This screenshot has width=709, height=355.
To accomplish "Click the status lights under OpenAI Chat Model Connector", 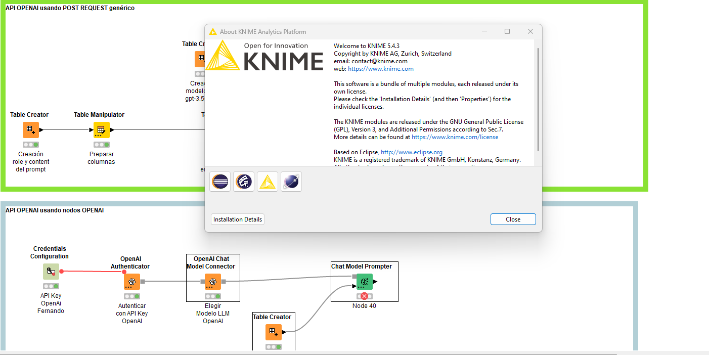I will point(213,296).
